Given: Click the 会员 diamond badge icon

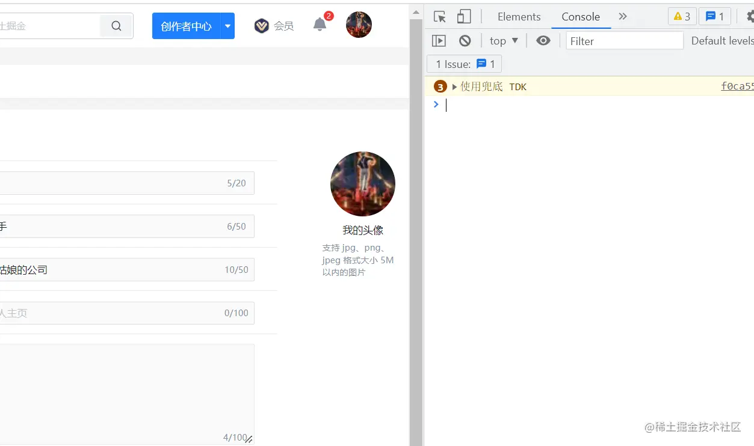Looking at the screenshot, I should point(261,26).
